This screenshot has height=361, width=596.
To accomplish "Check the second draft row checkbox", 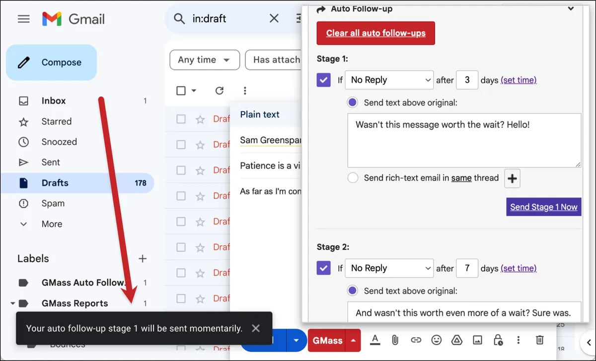I will point(181,145).
